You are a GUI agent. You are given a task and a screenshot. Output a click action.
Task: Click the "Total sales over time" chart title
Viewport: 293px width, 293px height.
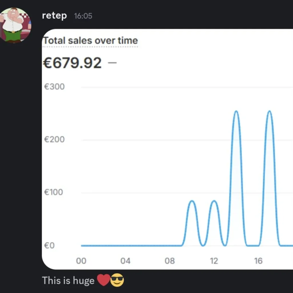pyautogui.click(x=90, y=41)
